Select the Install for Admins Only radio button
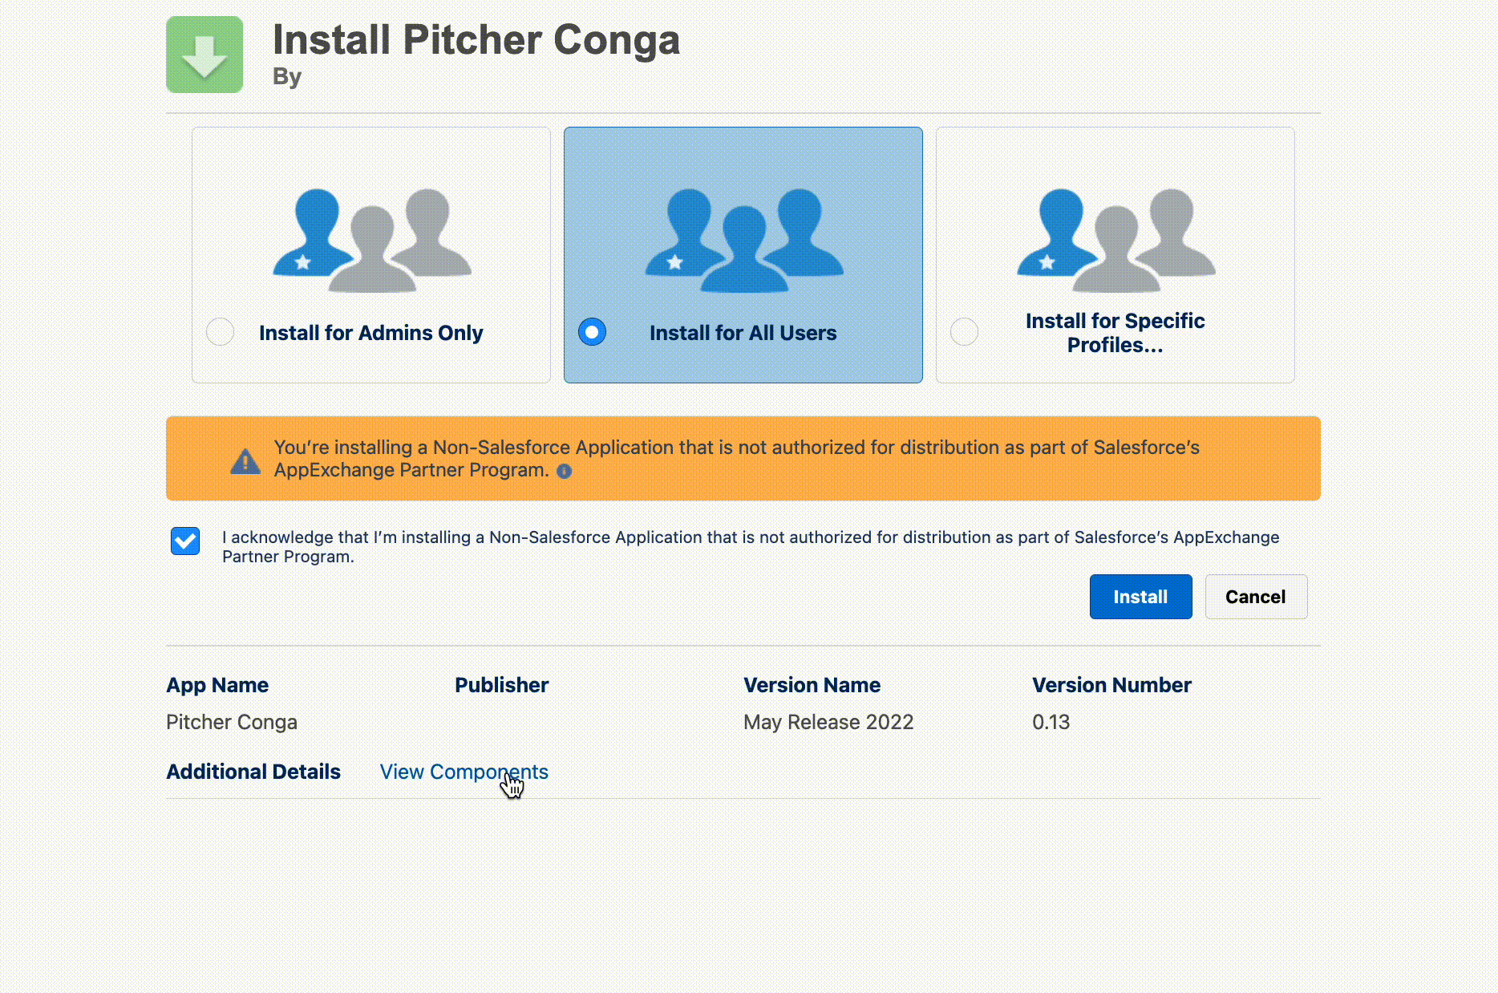 tap(221, 332)
